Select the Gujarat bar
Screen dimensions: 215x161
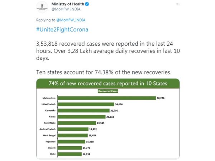[70, 148]
